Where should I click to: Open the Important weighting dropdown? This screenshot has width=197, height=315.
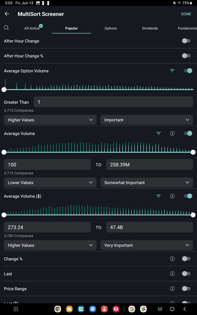(147, 120)
